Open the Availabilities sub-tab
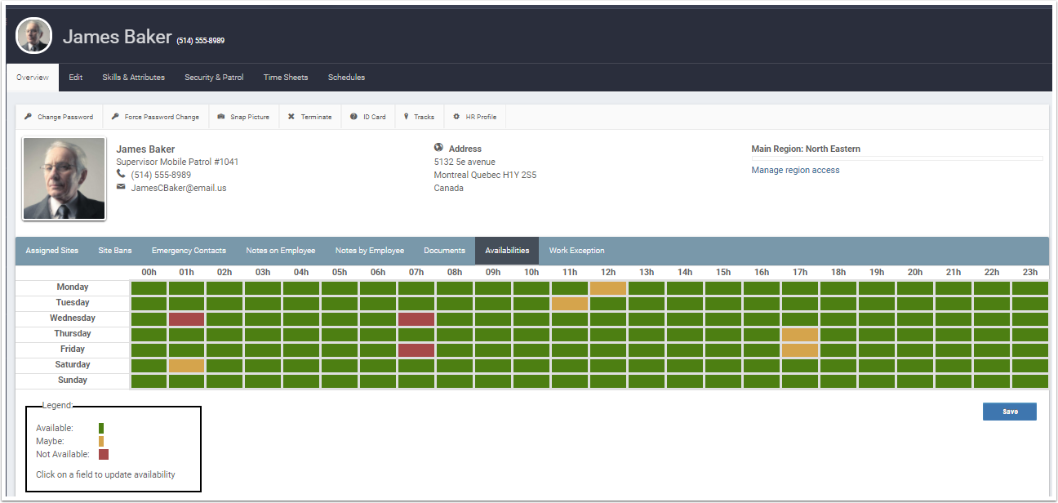The width and height of the screenshot is (1058, 503). (506, 250)
